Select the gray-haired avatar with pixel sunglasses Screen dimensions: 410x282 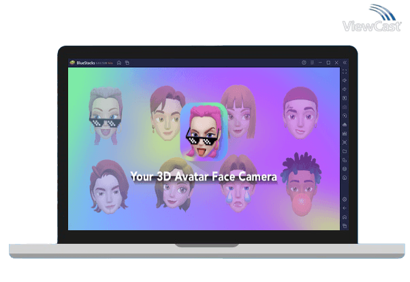106,116
